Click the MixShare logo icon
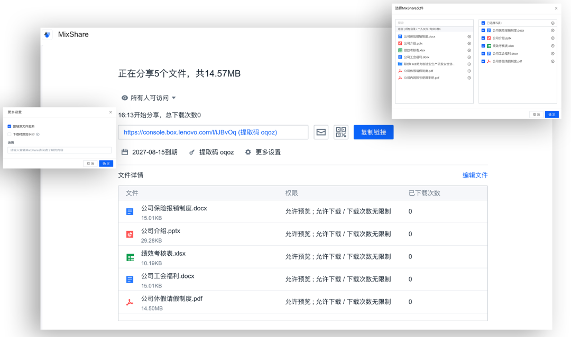Viewport: 571px width, 337px height. tap(47, 34)
